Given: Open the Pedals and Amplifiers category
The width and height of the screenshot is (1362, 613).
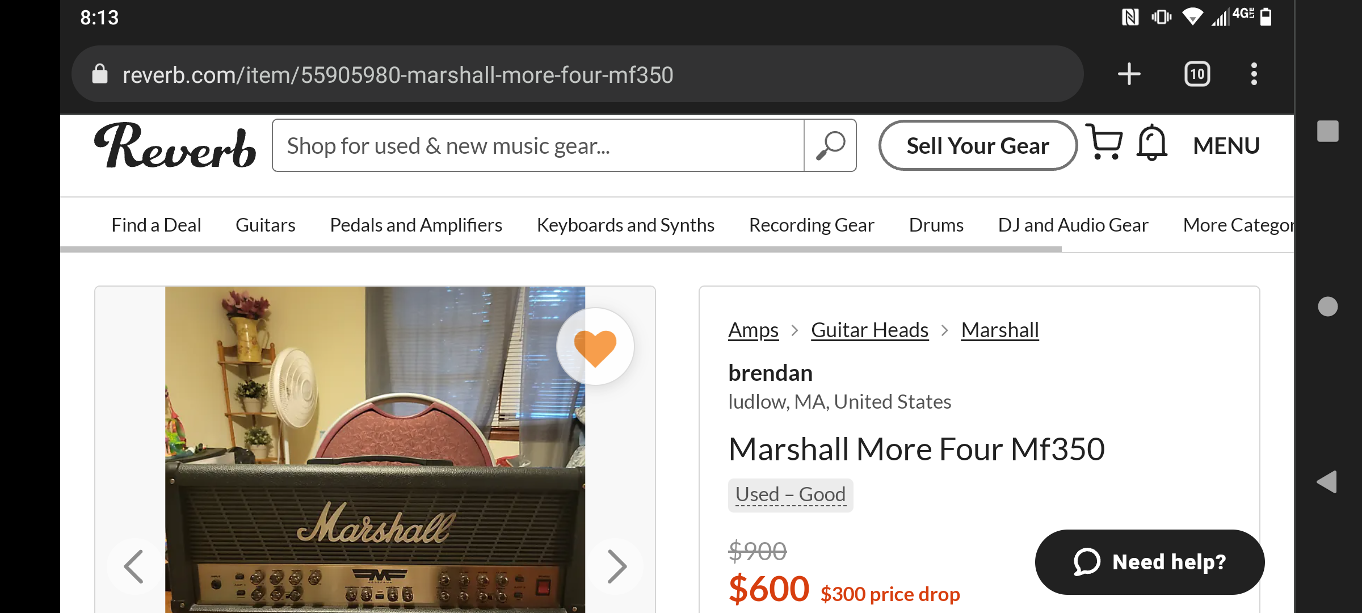Looking at the screenshot, I should tap(416, 225).
